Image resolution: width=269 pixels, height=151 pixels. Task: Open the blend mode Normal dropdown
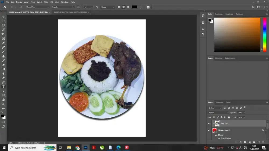[218, 113]
